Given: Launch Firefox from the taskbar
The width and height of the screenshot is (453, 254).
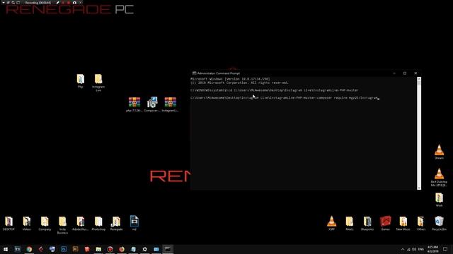Looking at the screenshot, I should pos(122,249).
